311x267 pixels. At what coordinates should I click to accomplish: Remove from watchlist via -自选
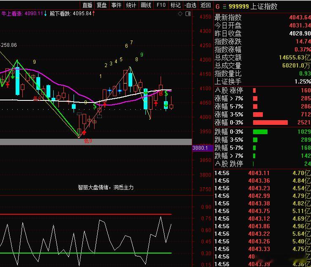click(190, 5)
